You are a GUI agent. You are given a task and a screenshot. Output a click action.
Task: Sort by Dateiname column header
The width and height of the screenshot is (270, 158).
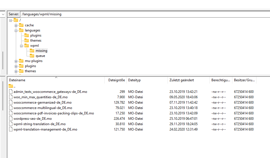click(56, 80)
